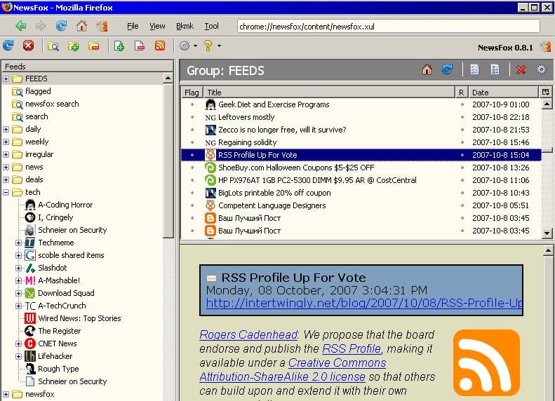Sort articles by Date column header

(503, 93)
